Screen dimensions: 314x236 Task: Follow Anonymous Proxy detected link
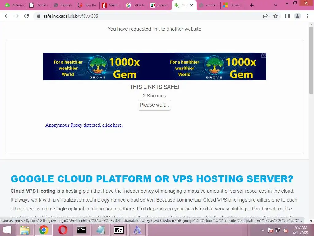tap(84, 125)
